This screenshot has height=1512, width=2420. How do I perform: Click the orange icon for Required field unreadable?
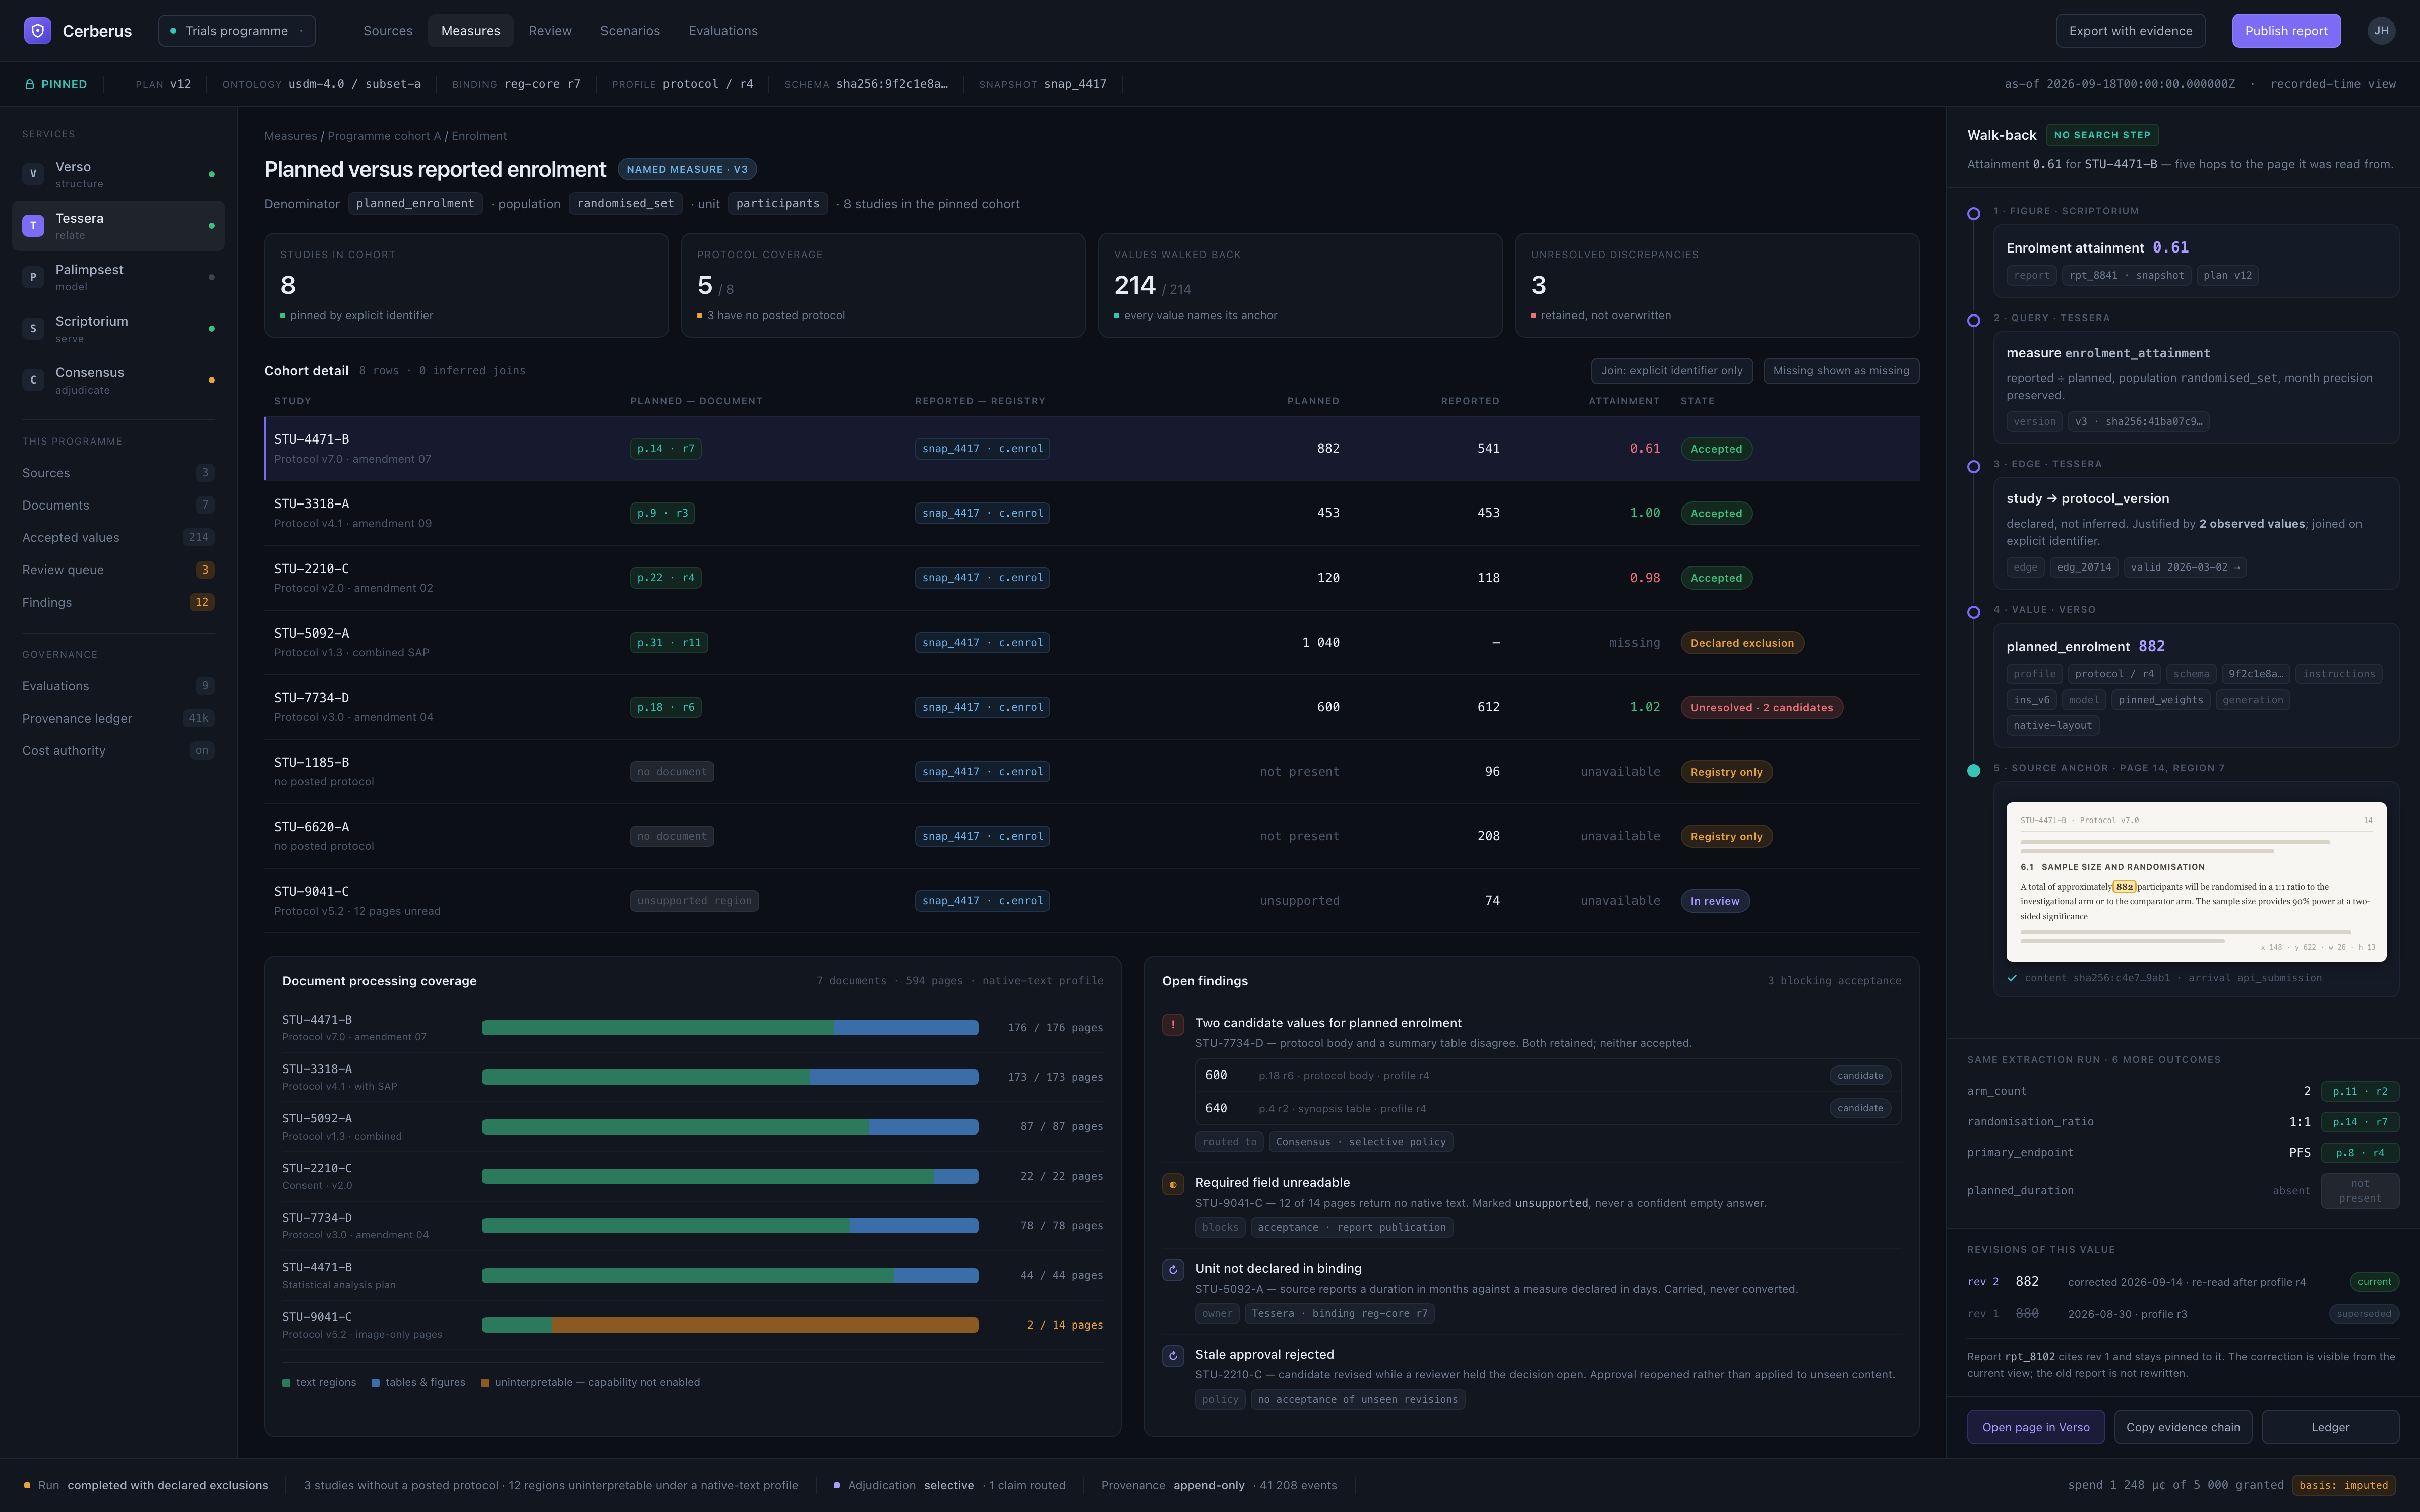pyautogui.click(x=1173, y=1184)
